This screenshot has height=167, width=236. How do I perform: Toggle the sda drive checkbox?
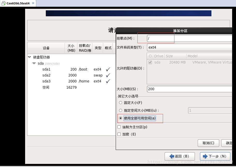150,62
